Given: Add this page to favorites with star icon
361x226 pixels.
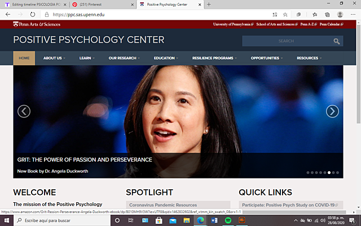Looking at the screenshot, I should pos(285,15).
